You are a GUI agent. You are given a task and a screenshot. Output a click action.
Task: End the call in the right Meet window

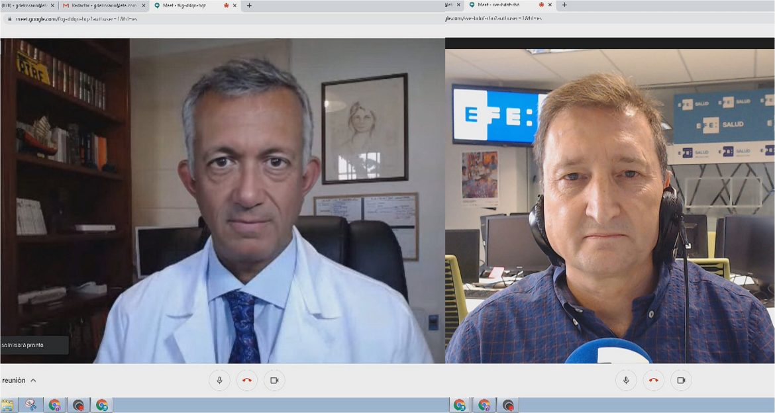653,381
